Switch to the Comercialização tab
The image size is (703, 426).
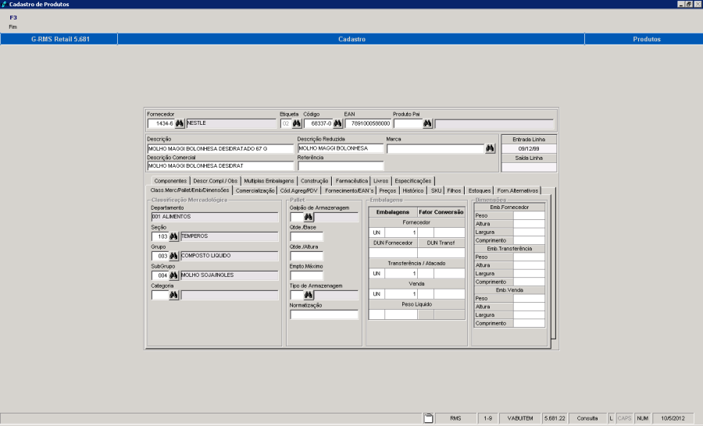tap(255, 191)
